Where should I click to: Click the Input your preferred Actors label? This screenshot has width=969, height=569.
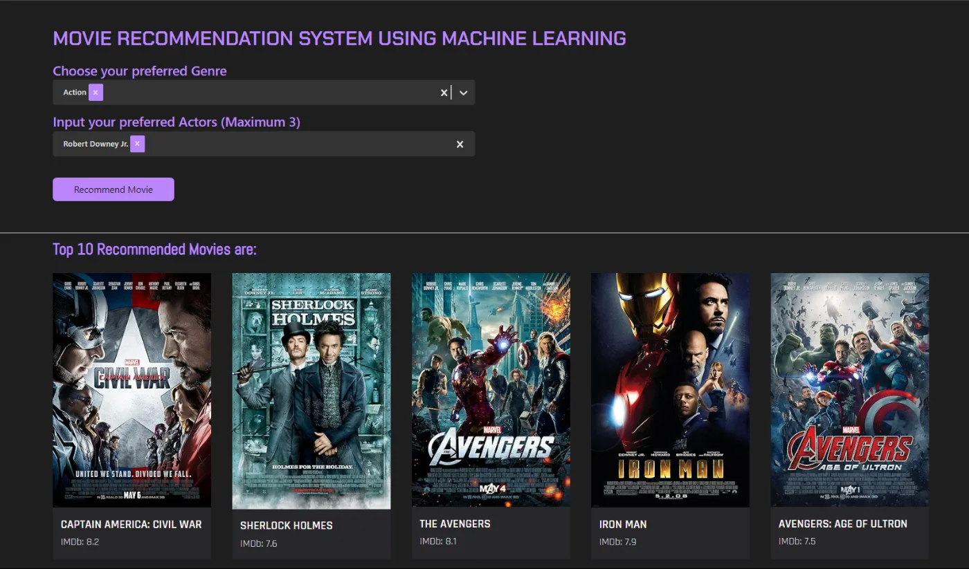[176, 122]
